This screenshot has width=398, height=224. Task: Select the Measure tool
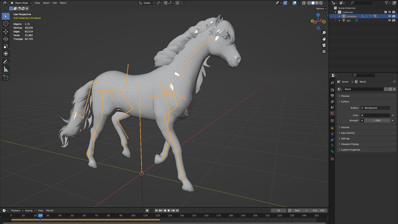[6, 70]
